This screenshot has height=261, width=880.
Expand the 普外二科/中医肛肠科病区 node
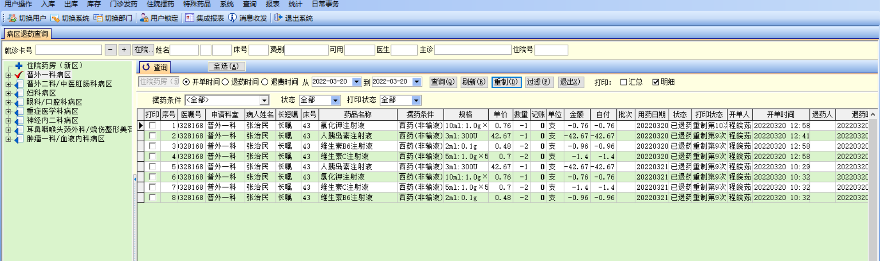[x=8, y=84]
